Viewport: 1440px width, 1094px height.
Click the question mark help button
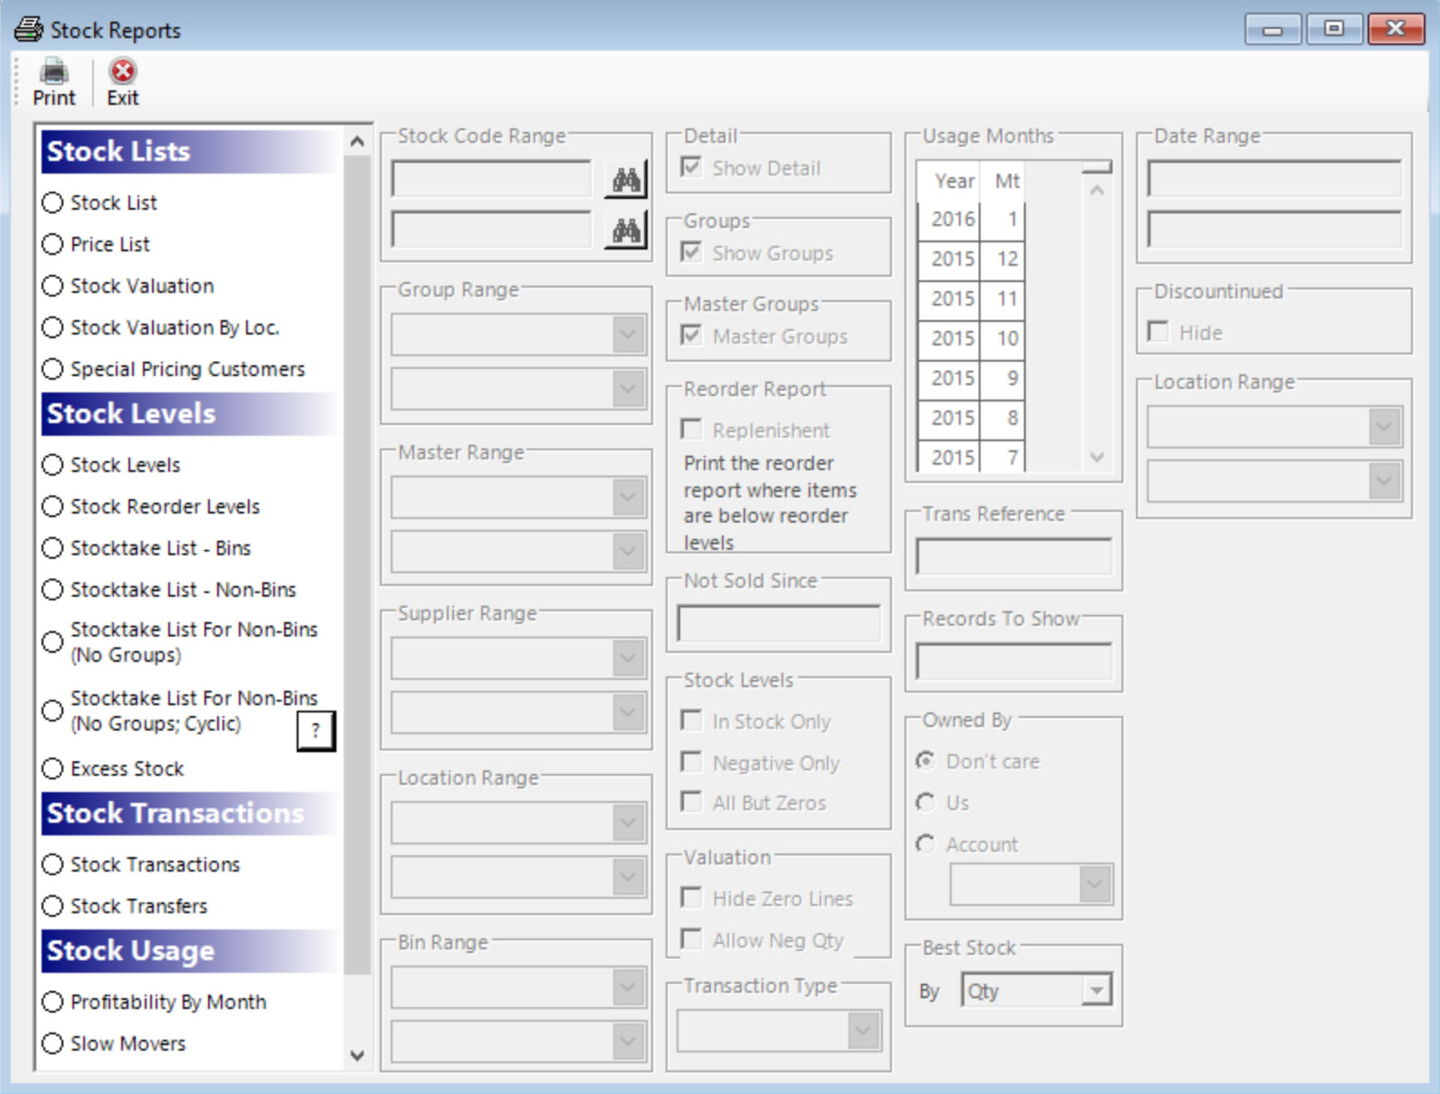tap(316, 731)
